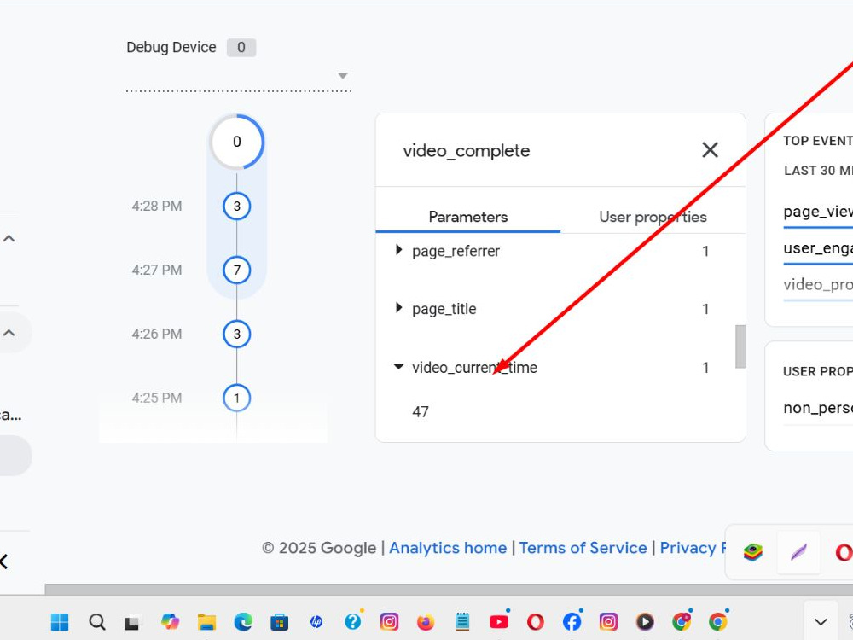Launch Opera taskbar icon beside YouTube
The image size is (853, 640).
pos(536,622)
